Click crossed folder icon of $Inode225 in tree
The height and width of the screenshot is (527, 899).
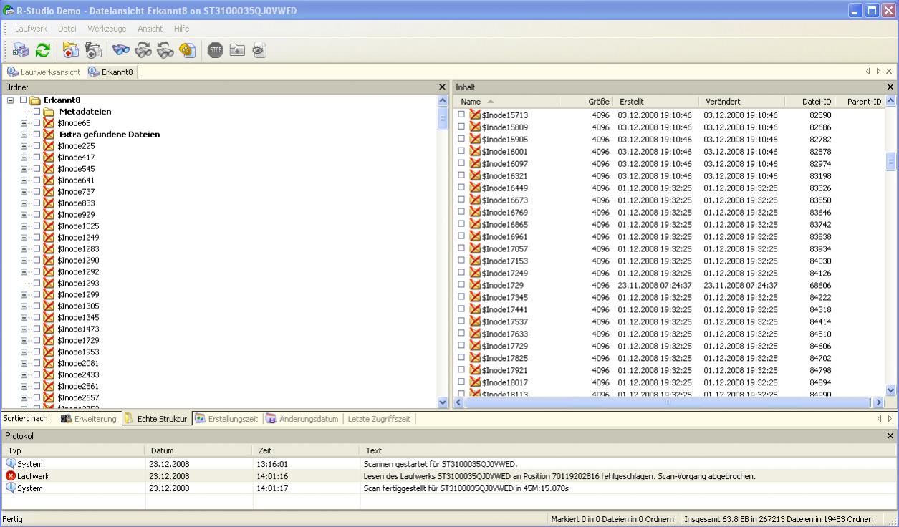click(x=49, y=146)
